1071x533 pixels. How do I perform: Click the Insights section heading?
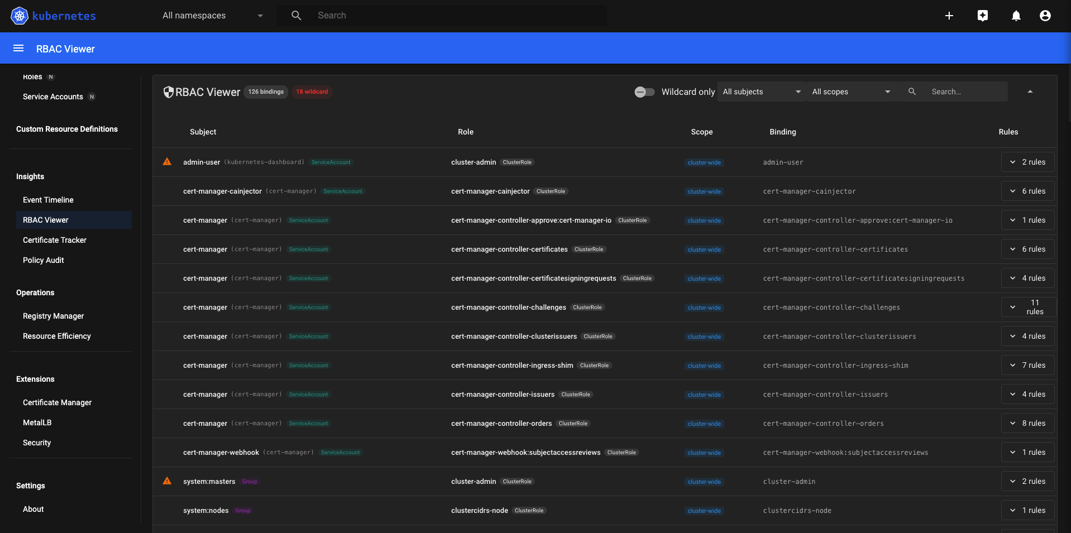(x=30, y=176)
